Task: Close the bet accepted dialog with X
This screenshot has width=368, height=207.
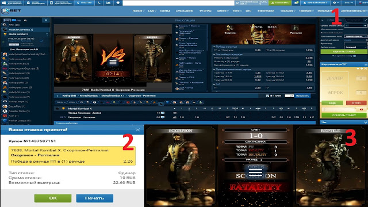Action: coord(138,129)
